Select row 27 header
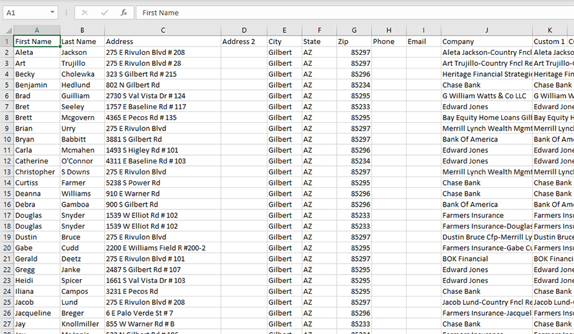 (7, 324)
